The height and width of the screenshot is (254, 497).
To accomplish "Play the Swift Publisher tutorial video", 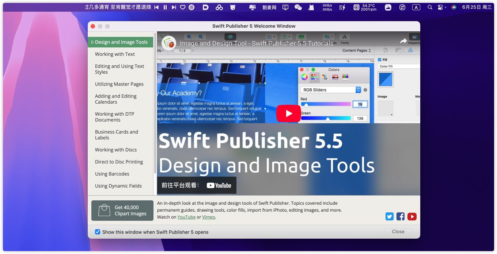I will pyautogui.click(x=288, y=113).
